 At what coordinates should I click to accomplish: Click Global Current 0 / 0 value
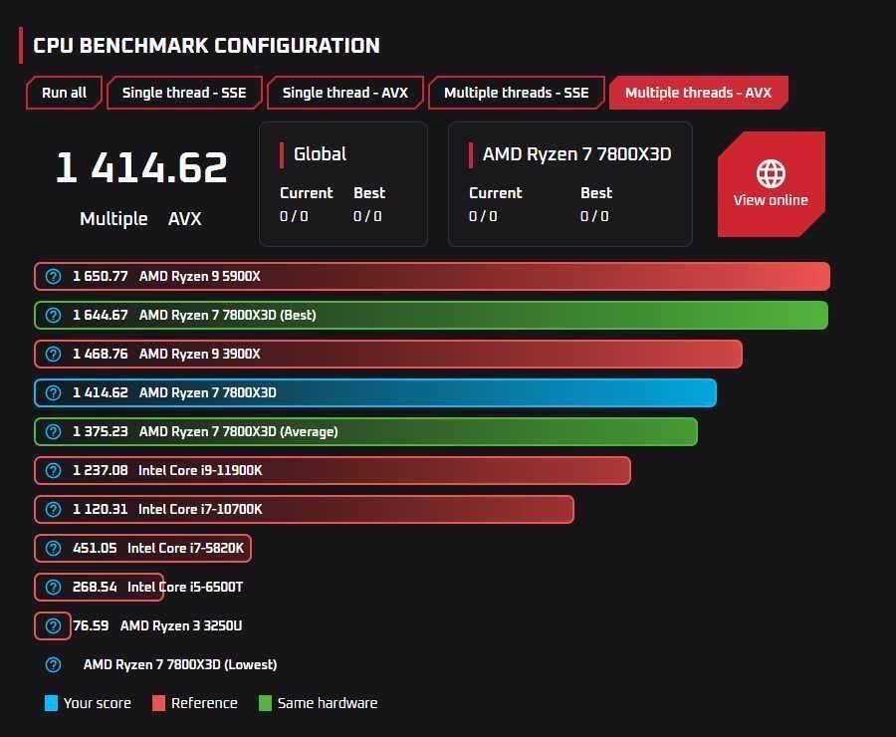[294, 216]
